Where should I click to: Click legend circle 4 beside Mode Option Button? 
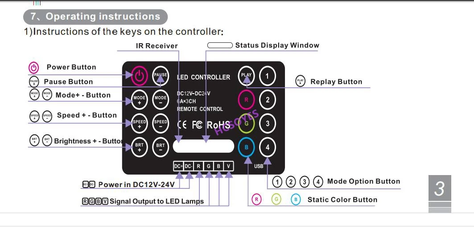[x=318, y=182]
